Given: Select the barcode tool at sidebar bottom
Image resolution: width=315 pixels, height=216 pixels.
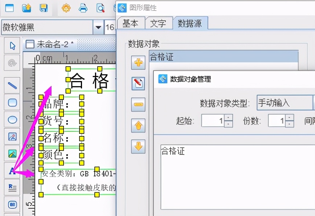Looking at the screenshot, I should point(12,204).
